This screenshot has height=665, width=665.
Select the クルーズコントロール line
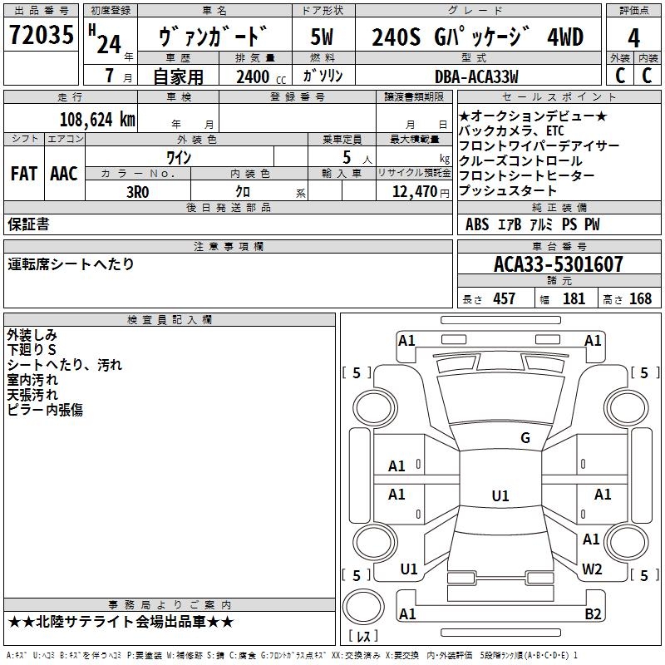pos(520,160)
